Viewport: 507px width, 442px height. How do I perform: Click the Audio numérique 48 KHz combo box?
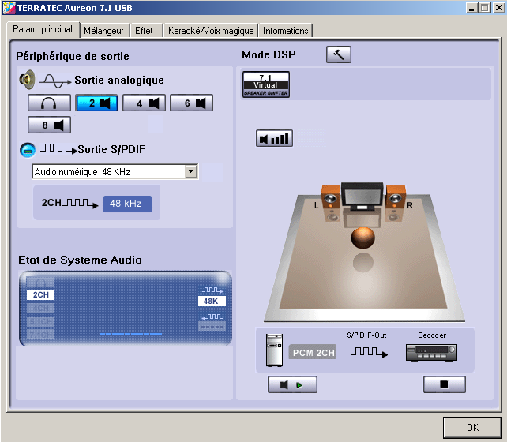[115, 171]
